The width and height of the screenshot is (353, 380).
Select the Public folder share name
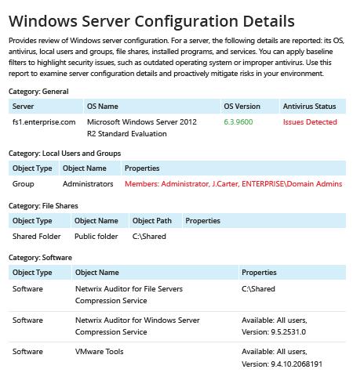pyautogui.click(x=96, y=237)
